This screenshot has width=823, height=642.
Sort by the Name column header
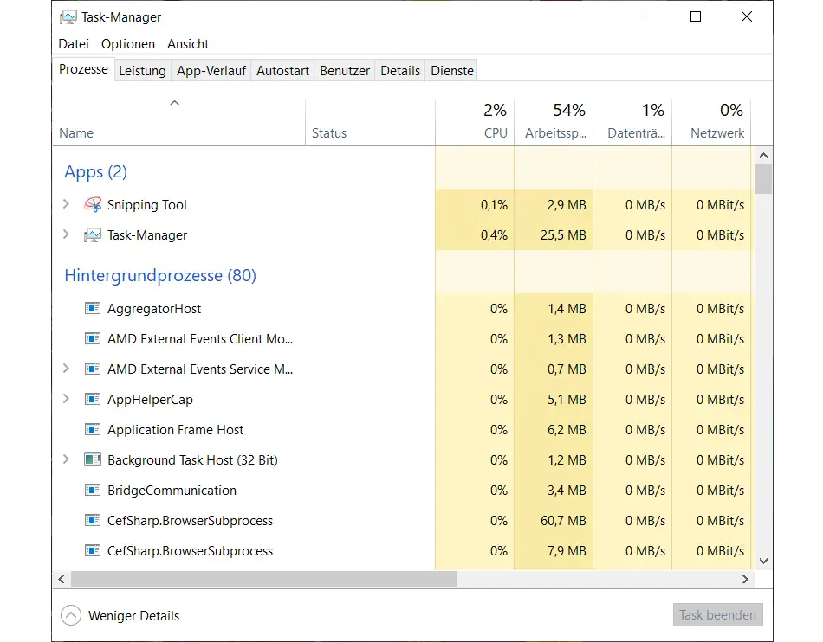pyautogui.click(x=179, y=122)
